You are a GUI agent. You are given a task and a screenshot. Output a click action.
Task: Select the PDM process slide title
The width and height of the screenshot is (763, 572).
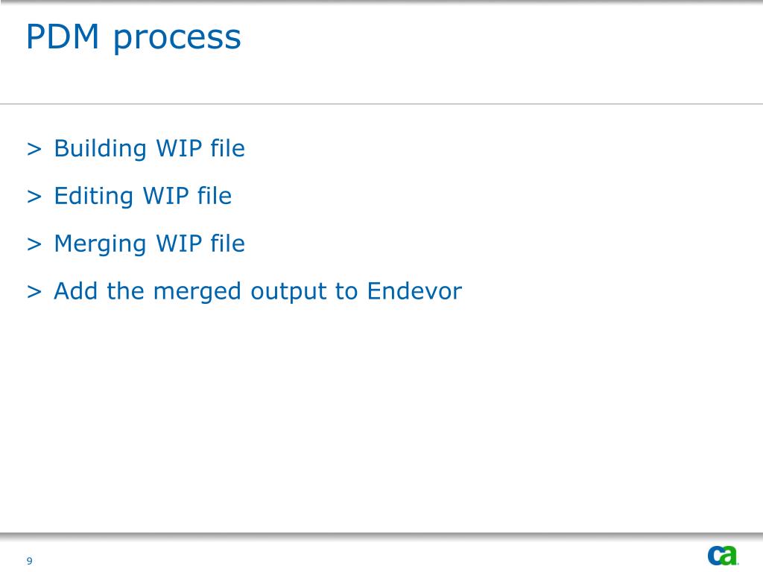(x=133, y=37)
